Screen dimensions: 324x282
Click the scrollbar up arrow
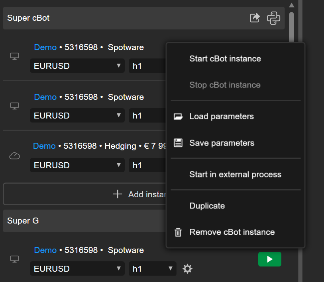coord(291,5)
